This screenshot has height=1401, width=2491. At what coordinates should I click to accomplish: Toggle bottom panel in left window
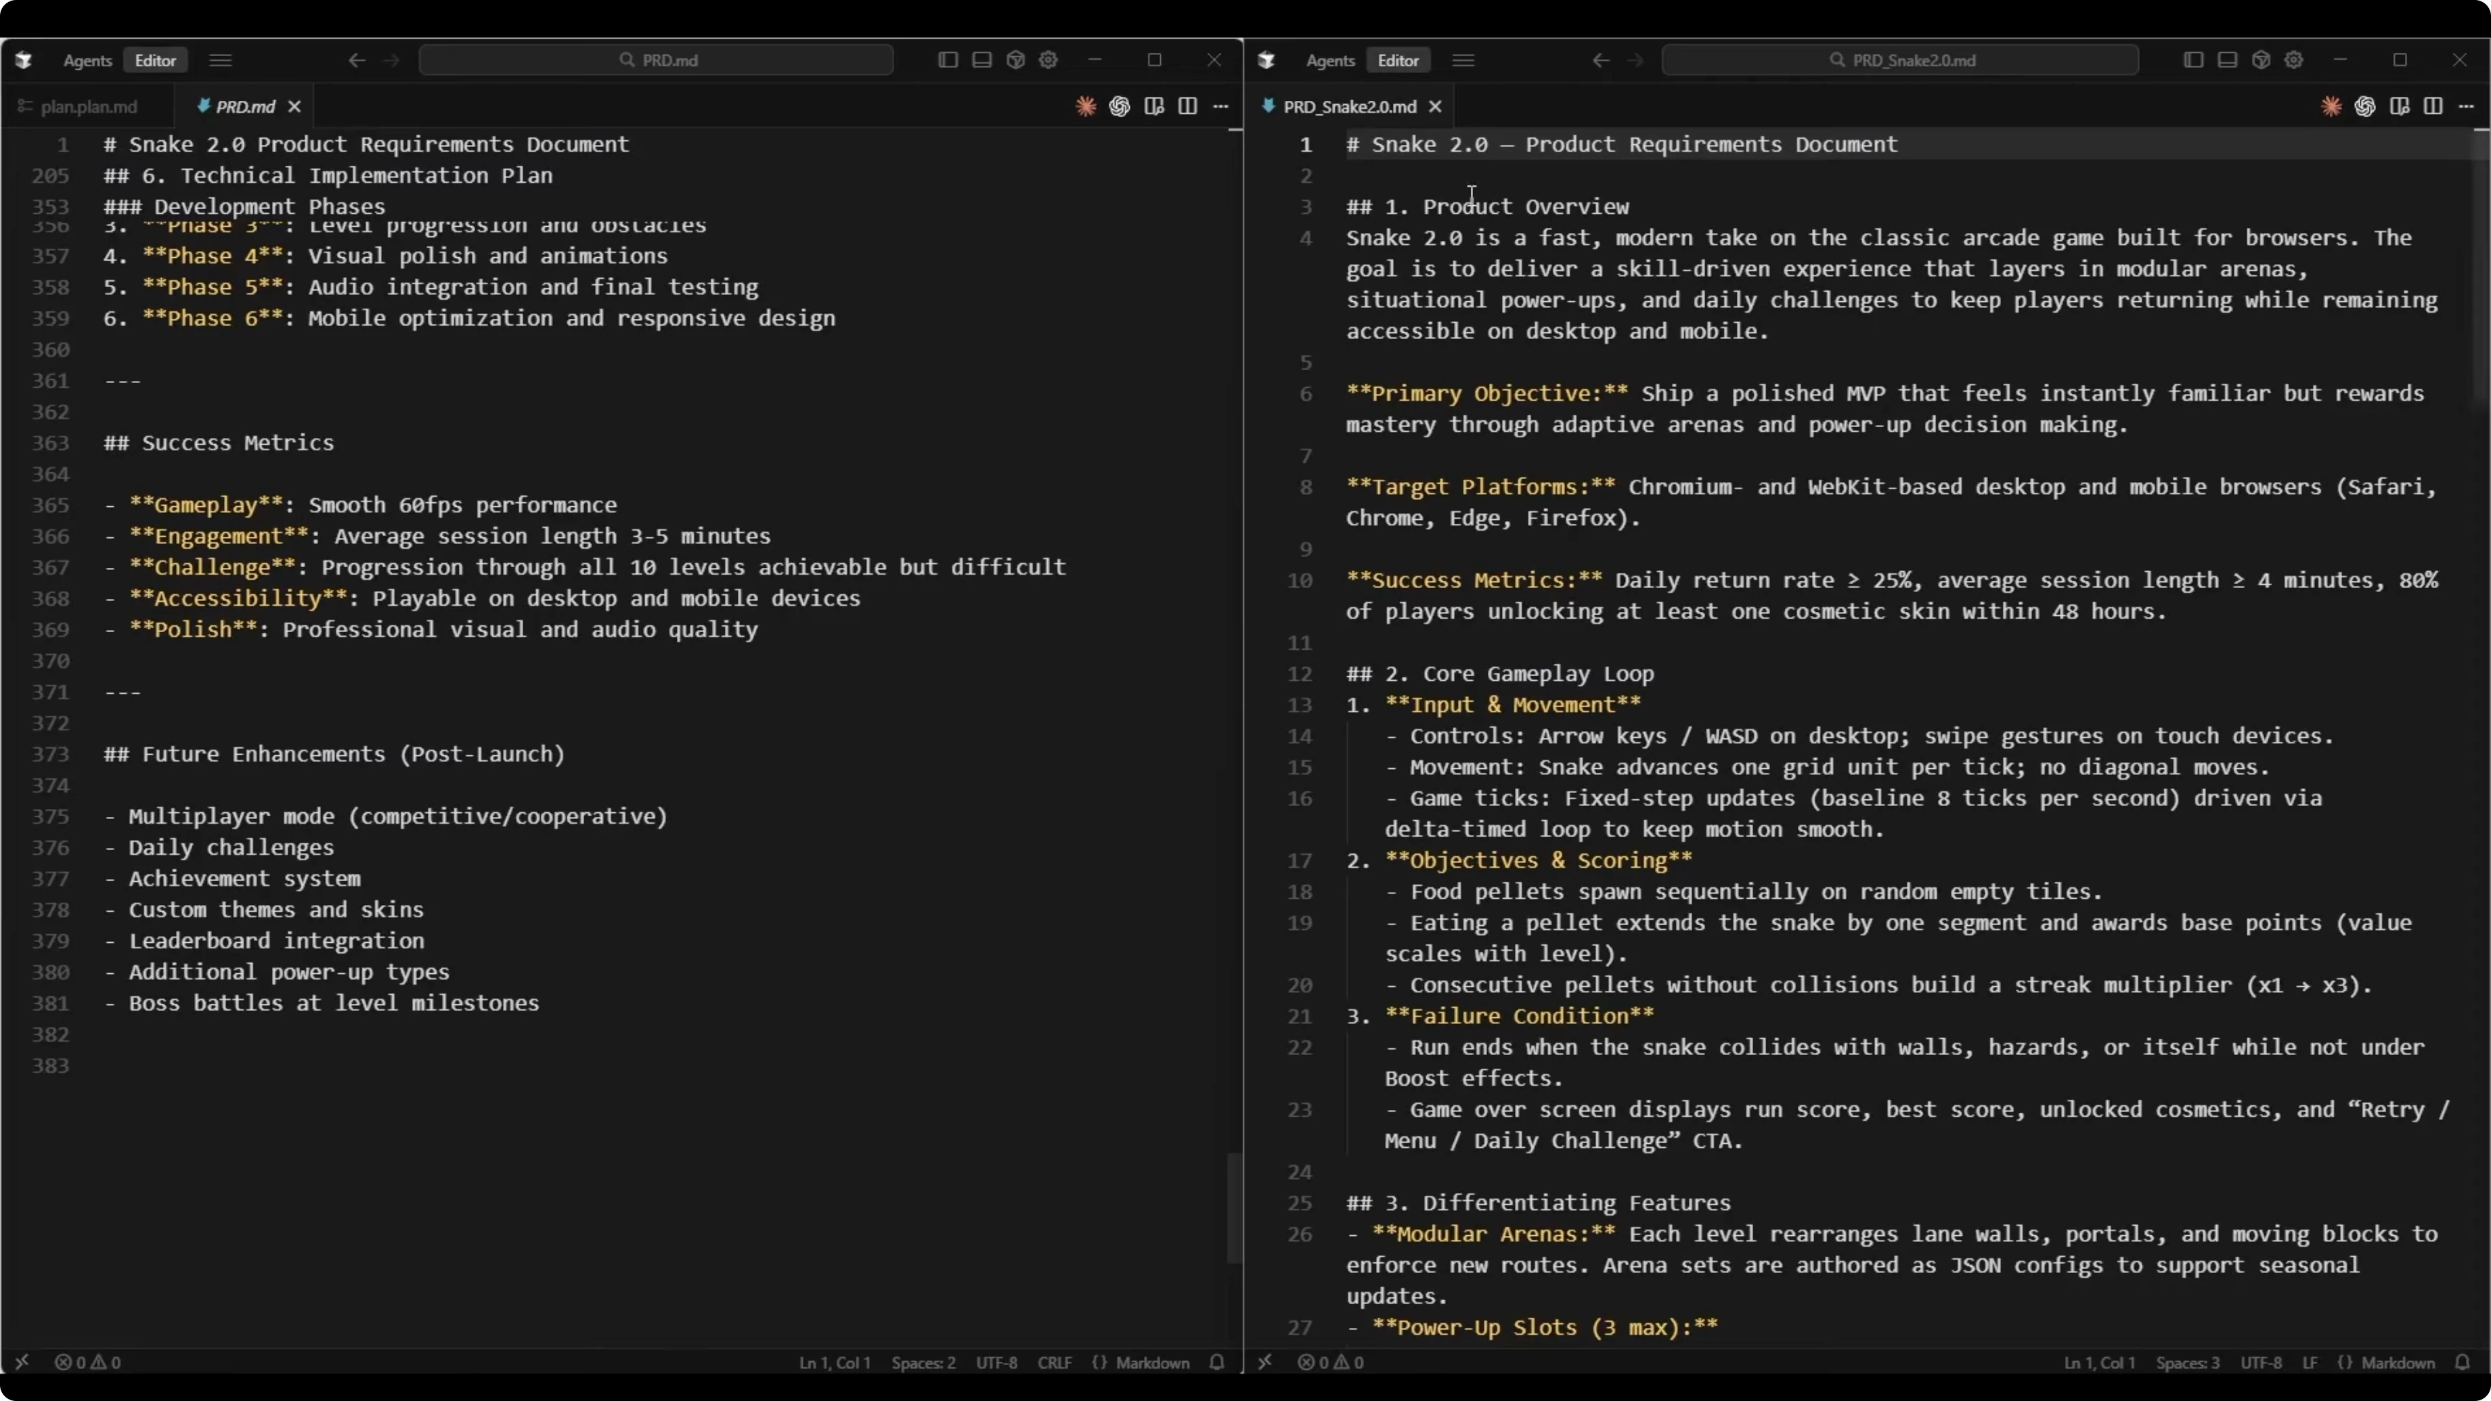click(982, 60)
